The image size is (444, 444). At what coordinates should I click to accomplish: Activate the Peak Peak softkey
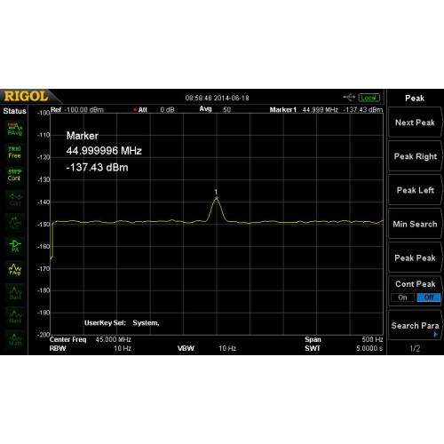(415, 258)
